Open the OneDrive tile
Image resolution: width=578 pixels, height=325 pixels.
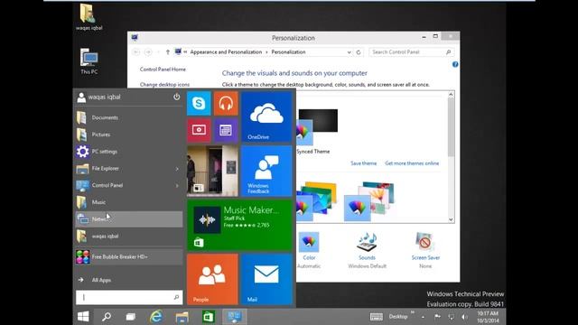[x=266, y=116]
